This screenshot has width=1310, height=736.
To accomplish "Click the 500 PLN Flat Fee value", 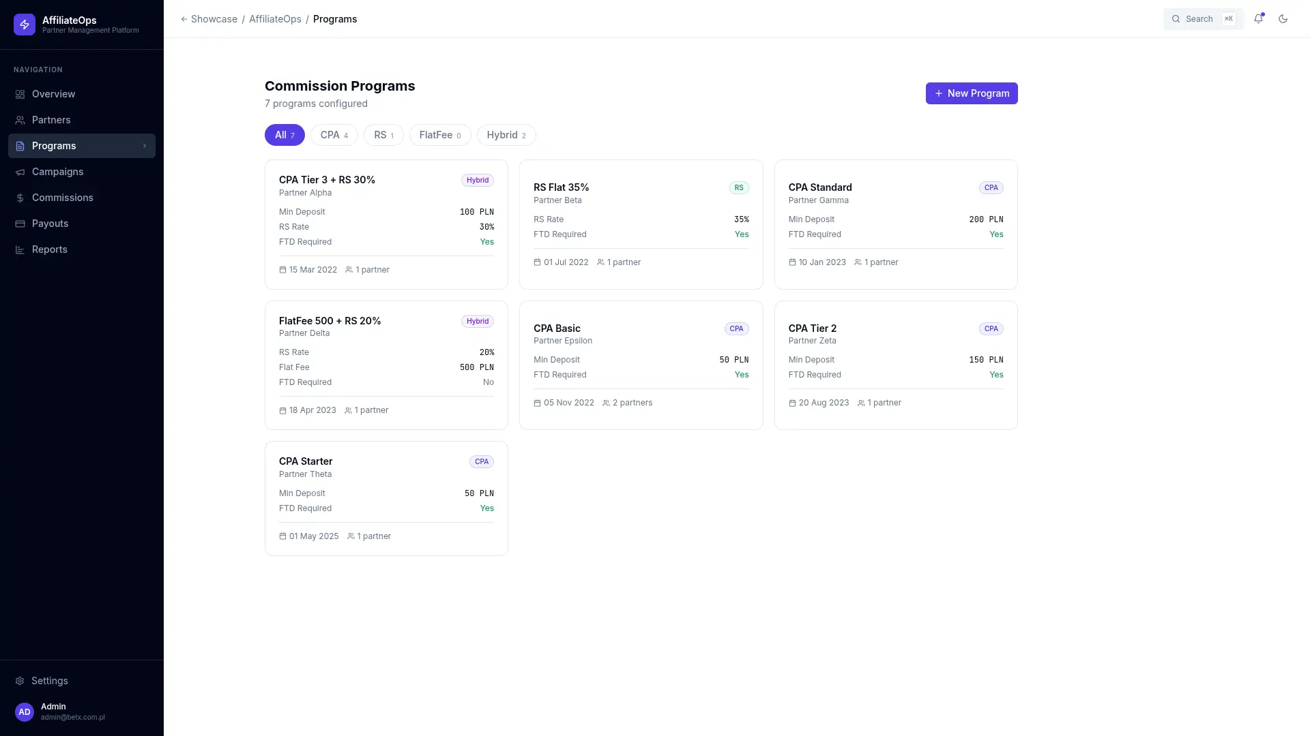I will 477,367.
